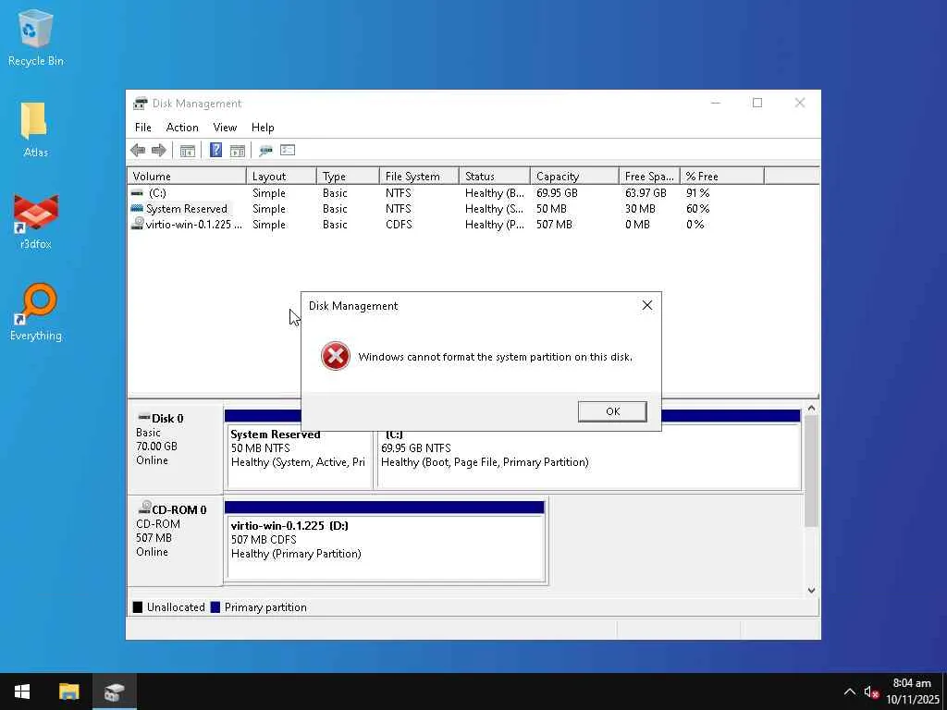Sort by the Type column header

pyautogui.click(x=348, y=177)
